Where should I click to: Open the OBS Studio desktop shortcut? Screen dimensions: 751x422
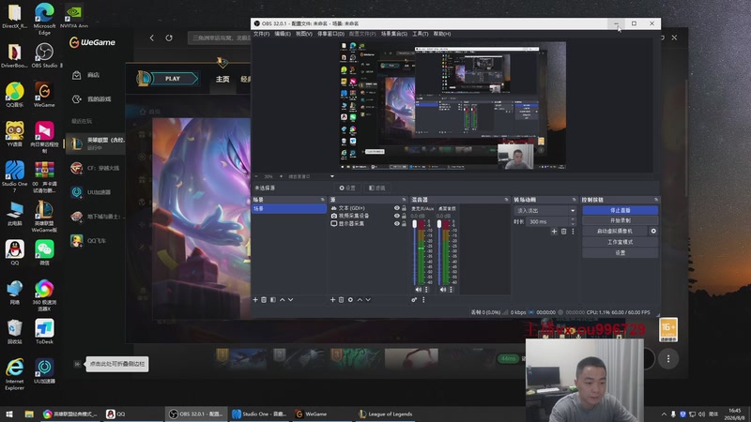click(44, 55)
